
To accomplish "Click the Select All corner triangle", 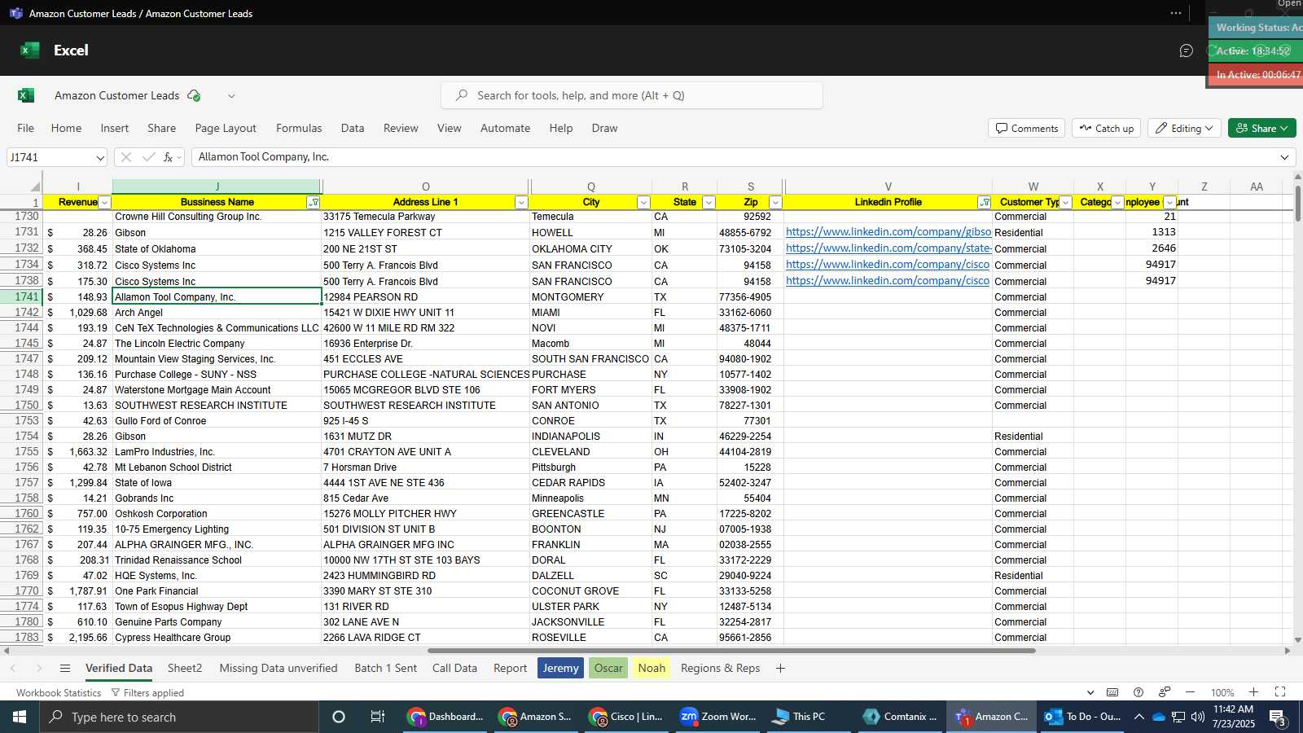I will click(x=33, y=187).
